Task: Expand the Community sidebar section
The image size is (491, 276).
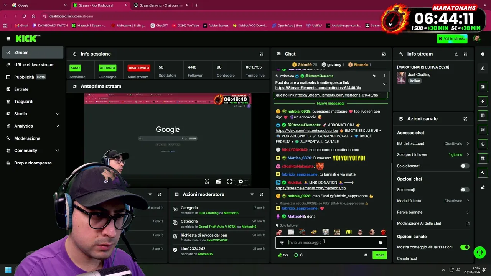Action: pyautogui.click(x=33, y=151)
